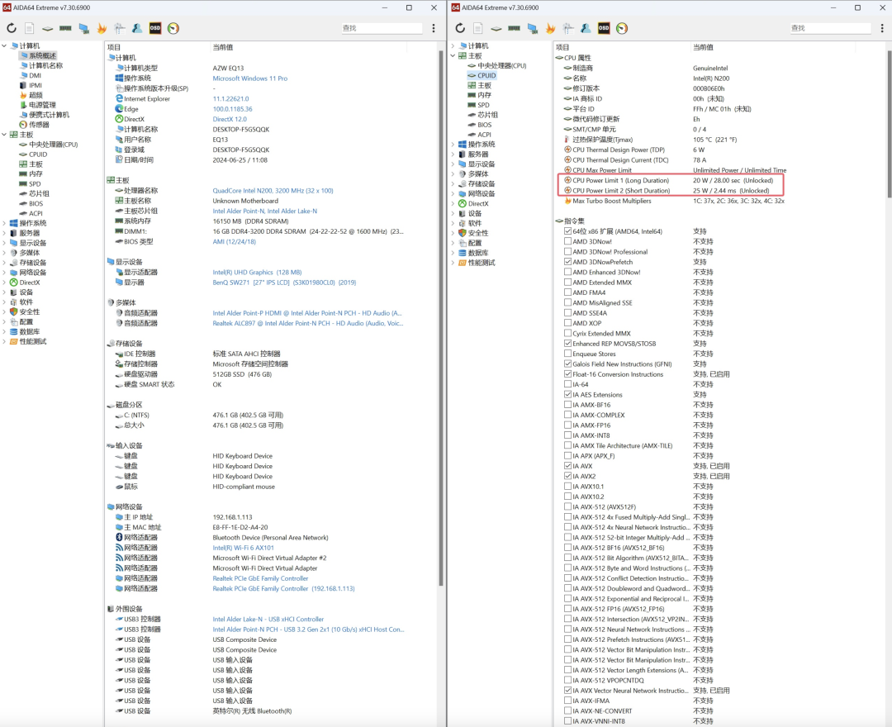Click the OSD icon in the left window toolbar
Image resolution: width=892 pixels, height=727 pixels.
pyautogui.click(x=154, y=28)
